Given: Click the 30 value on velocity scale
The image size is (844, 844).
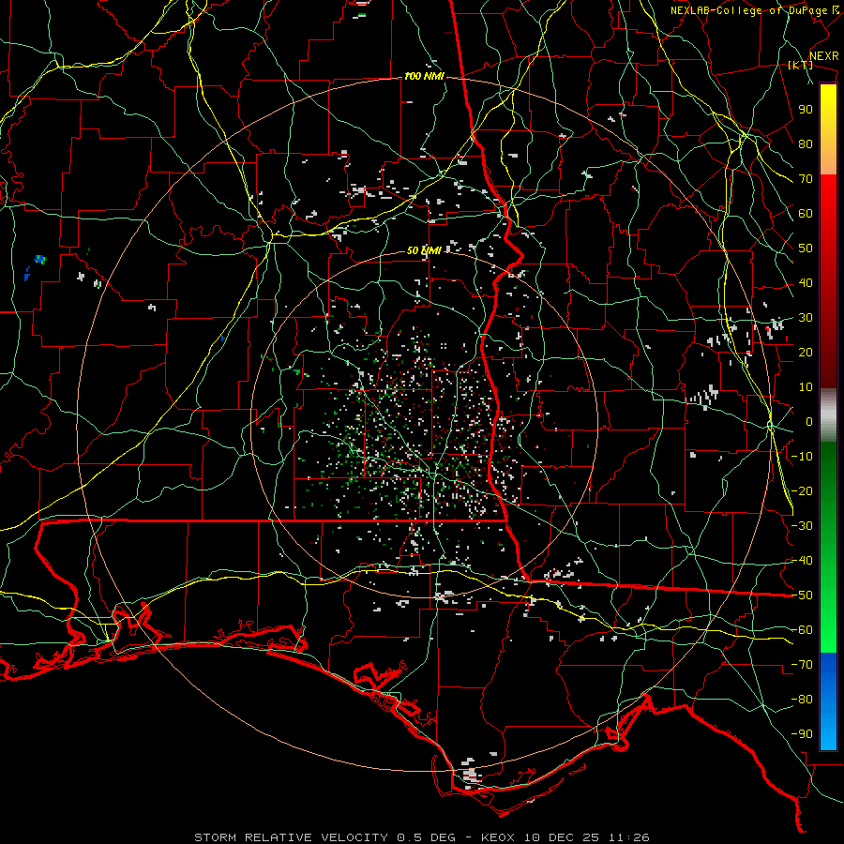Looking at the screenshot, I should click(x=806, y=318).
